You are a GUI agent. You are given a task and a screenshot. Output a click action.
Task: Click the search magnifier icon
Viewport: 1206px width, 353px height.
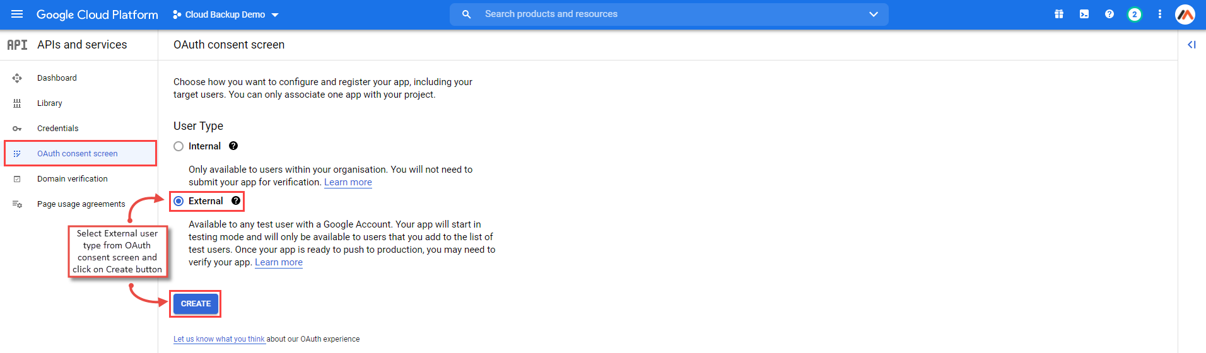(x=466, y=14)
